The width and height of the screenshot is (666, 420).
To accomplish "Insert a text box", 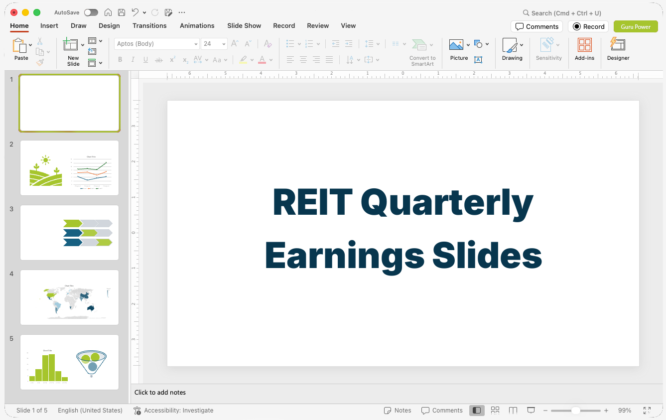I will [478, 60].
